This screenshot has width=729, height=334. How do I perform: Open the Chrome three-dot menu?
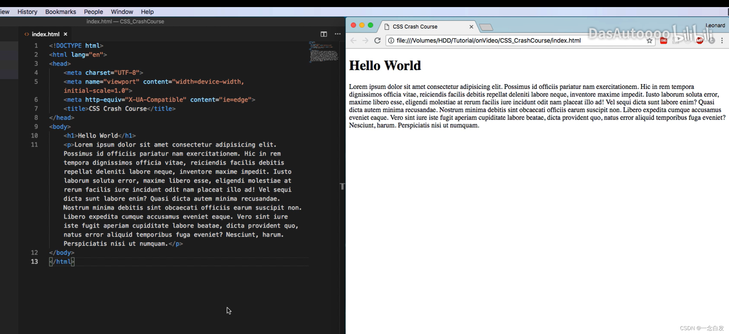point(722,40)
